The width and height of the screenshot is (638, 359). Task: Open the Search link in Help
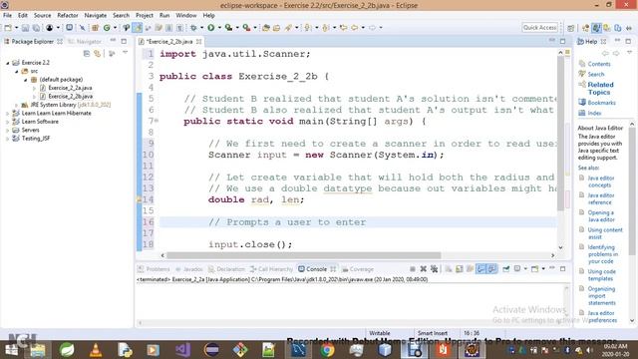coord(596,74)
